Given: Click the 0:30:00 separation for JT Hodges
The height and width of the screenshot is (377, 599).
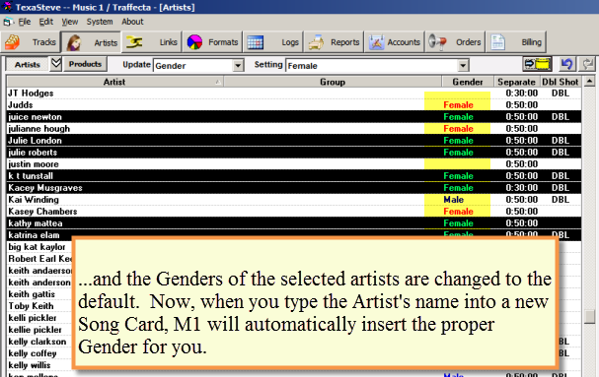Looking at the screenshot, I should click(x=521, y=93).
